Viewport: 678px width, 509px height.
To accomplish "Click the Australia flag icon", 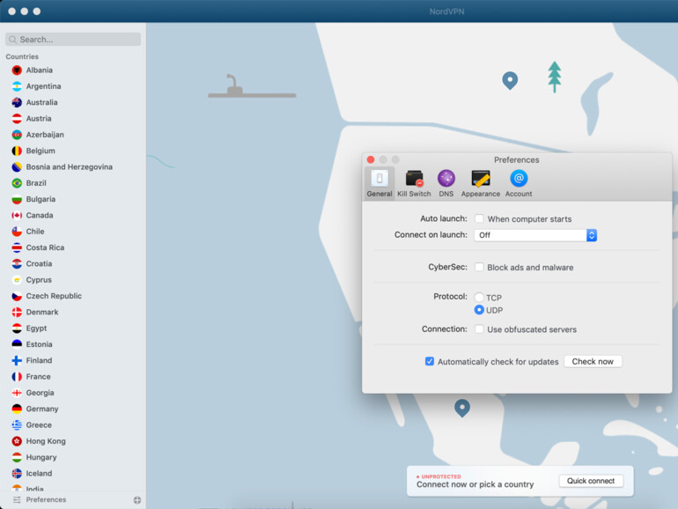I will [17, 102].
